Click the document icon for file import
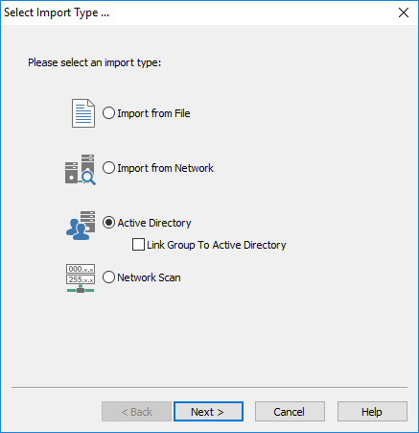The height and width of the screenshot is (433, 419). click(83, 113)
